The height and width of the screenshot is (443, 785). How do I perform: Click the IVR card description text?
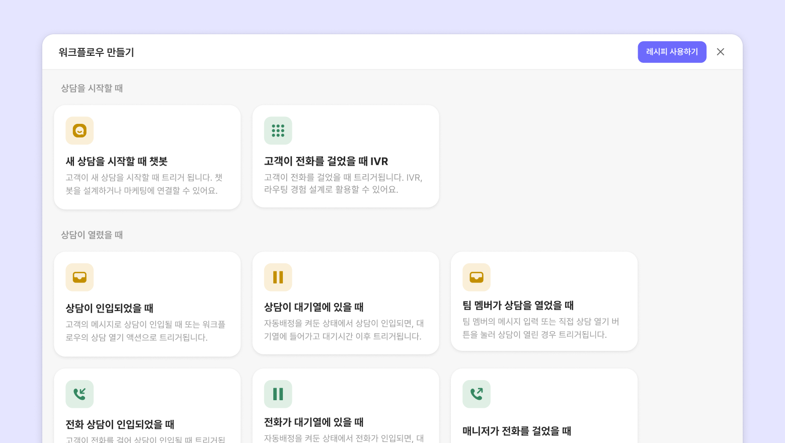tap(343, 184)
